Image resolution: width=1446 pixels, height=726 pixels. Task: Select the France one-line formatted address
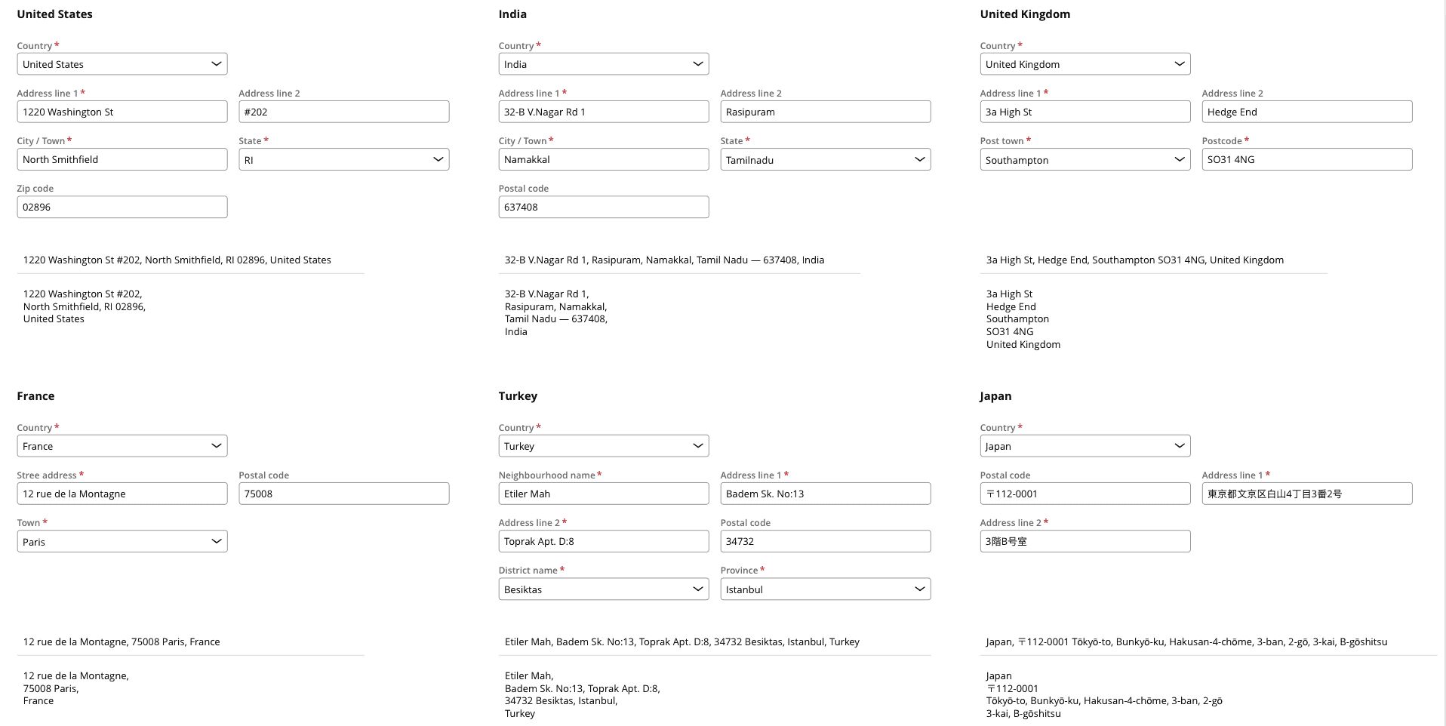coord(122,641)
